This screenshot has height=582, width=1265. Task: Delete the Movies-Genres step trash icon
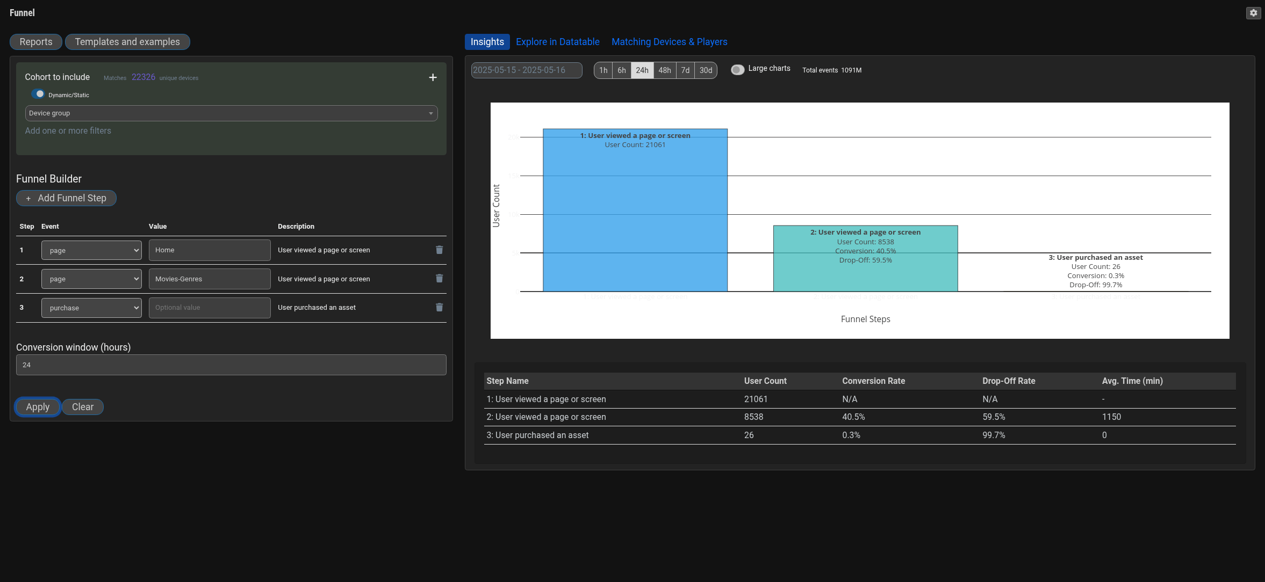point(439,279)
